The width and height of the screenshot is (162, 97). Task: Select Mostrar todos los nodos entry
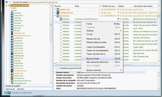coord(102,42)
